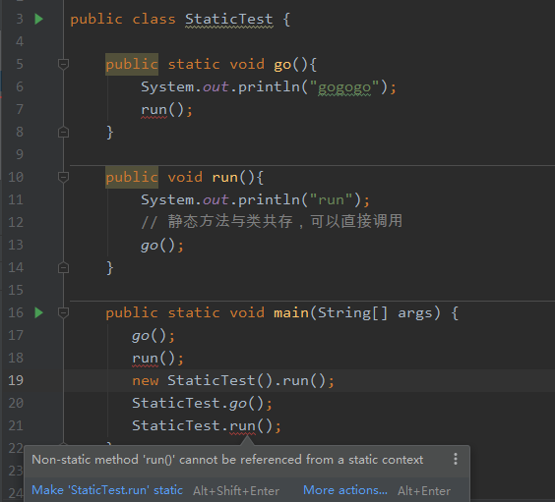Run main method gutter arrow on line 16
Image resolution: width=555 pixels, height=502 pixels.
pos(39,312)
